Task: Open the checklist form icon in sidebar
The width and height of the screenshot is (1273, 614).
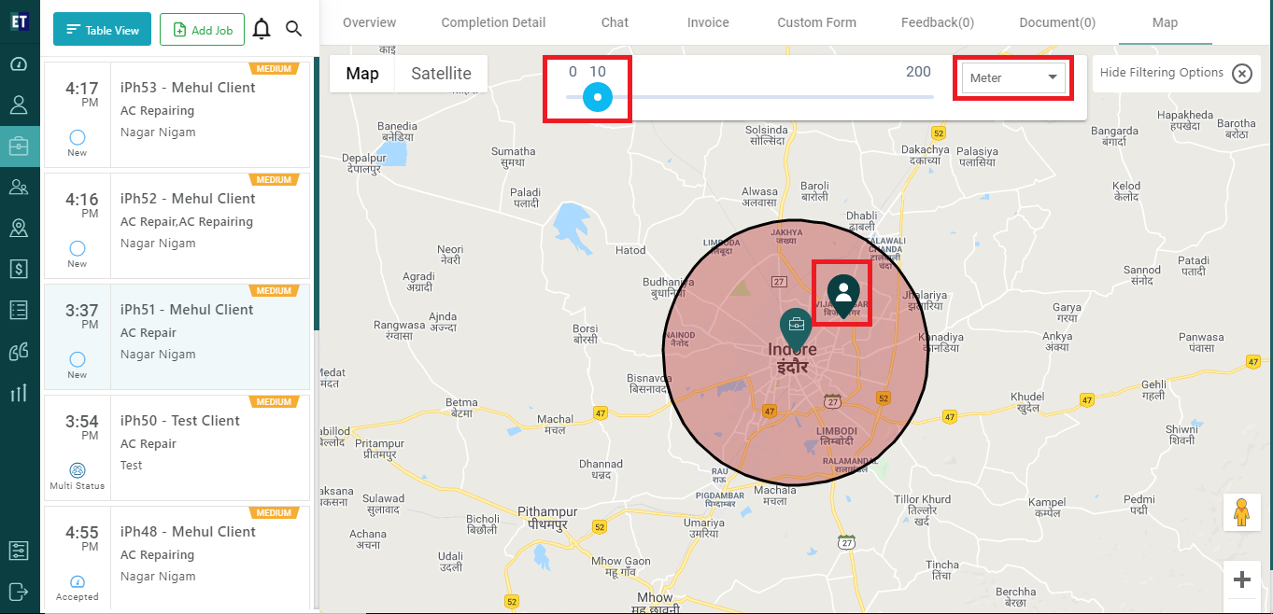Action: pos(19,310)
